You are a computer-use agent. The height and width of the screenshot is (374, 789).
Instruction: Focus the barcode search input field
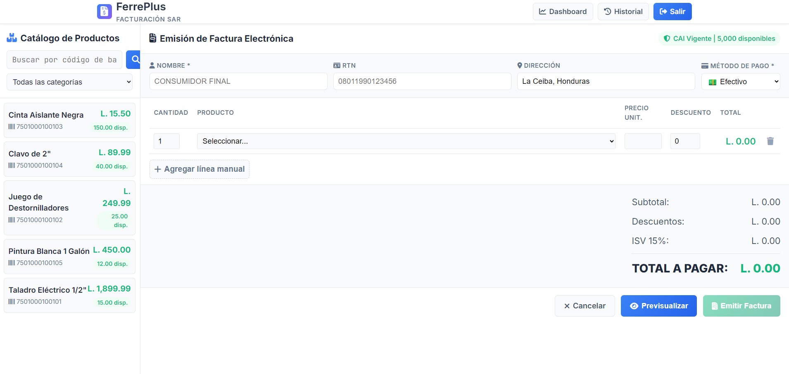[64, 60]
